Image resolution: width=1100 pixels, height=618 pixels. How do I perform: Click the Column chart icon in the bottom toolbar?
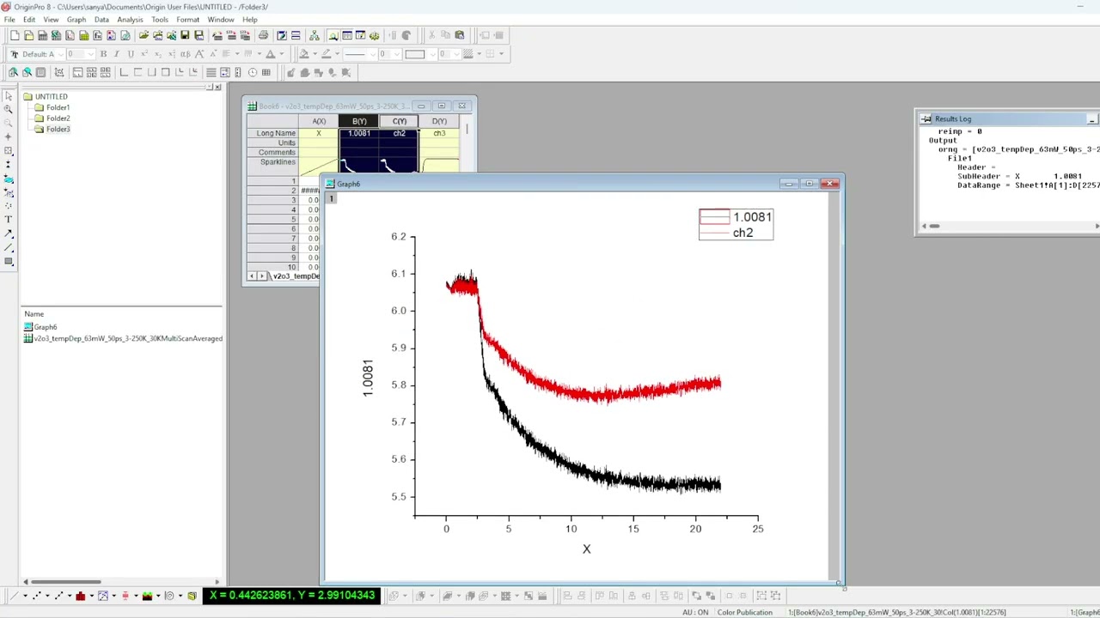[81, 596]
